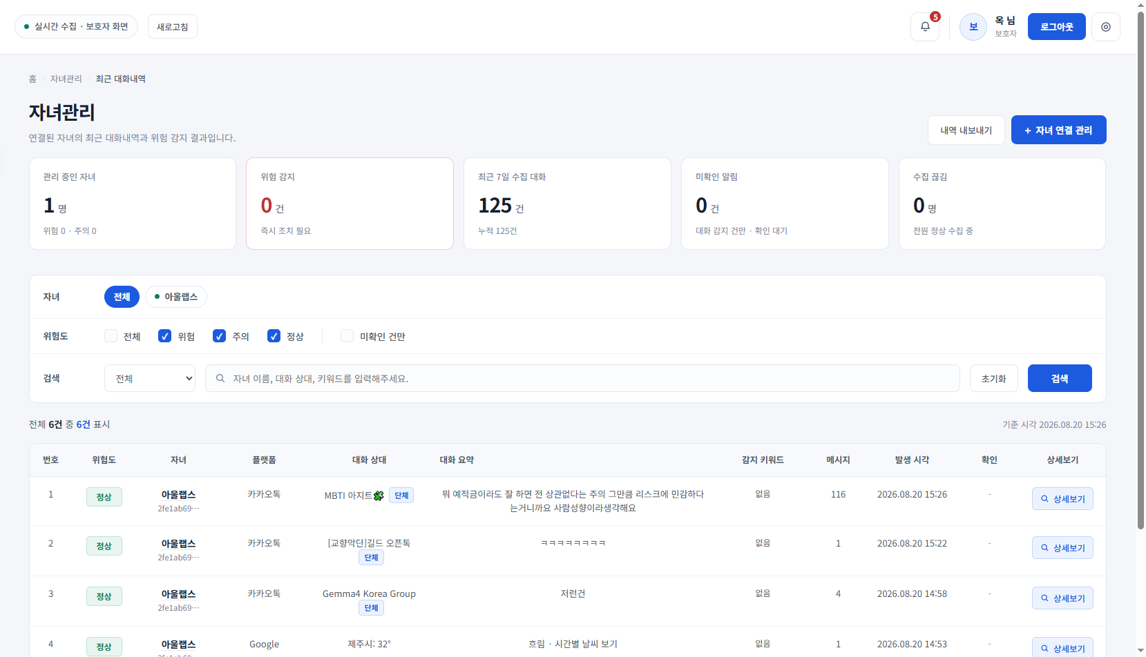1146x657 pixels.
Task: Click the Gemma4 Korea Group cell
Action: [369, 594]
